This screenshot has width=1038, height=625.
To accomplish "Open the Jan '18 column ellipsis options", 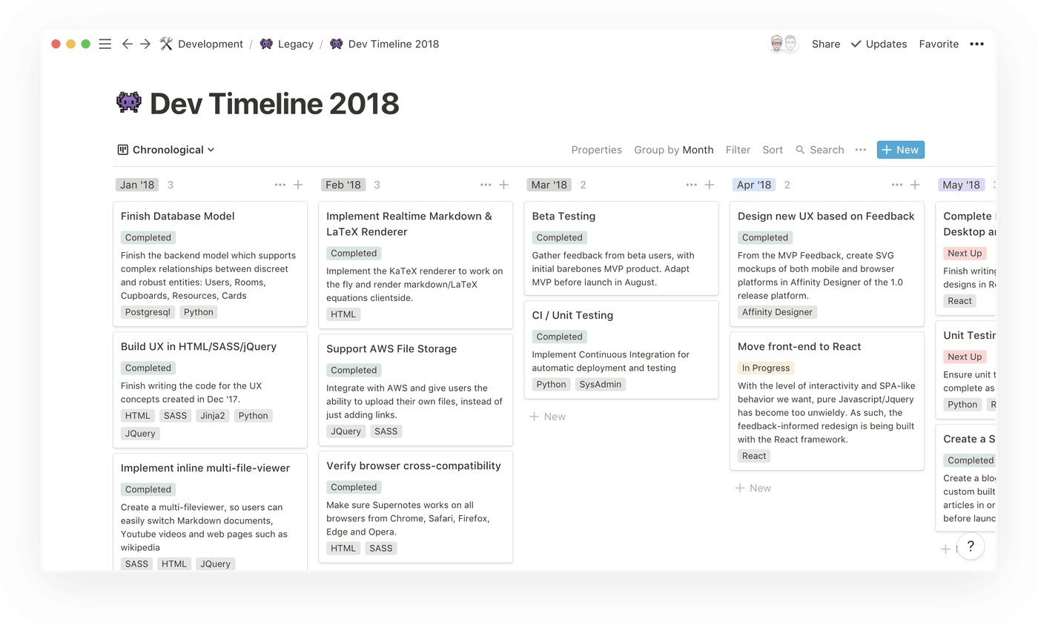I will coord(280,185).
